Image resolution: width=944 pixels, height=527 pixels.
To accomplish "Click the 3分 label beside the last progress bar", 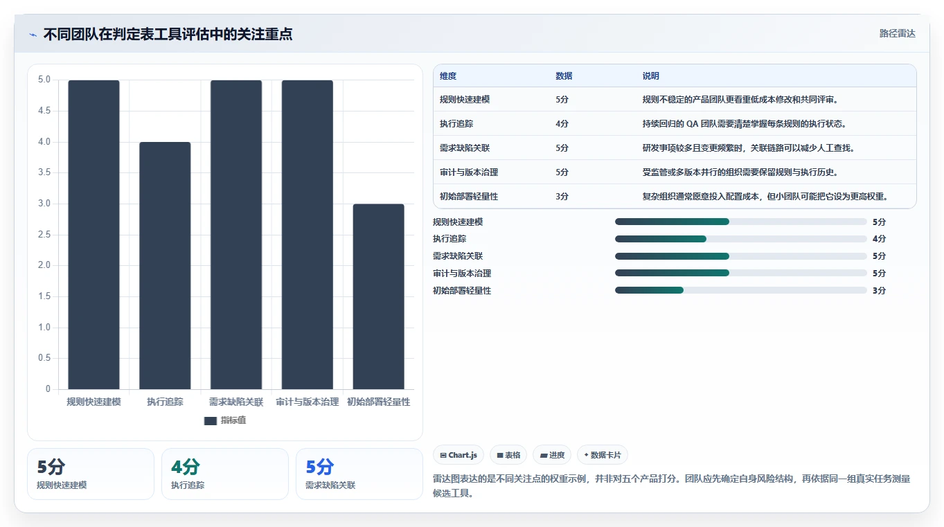I will pyautogui.click(x=879, y=291).
